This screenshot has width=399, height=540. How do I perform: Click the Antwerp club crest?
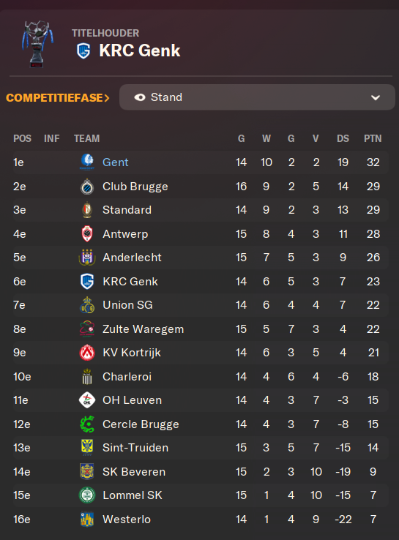[87, 234]
